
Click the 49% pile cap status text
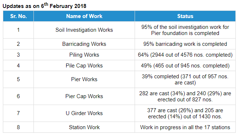[185, 66]
